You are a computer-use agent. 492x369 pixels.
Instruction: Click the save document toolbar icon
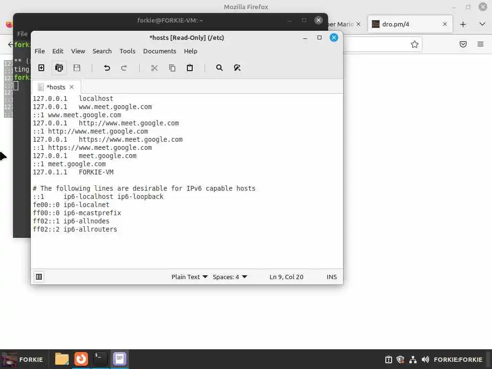coord(77,68)
